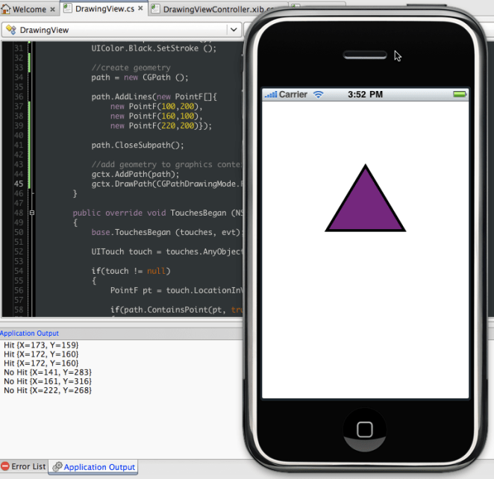Click the DrawingView class icon in navigation bar
Image resolution: width=494 pixels, height=479 pixels.
(x=11, y=30)
